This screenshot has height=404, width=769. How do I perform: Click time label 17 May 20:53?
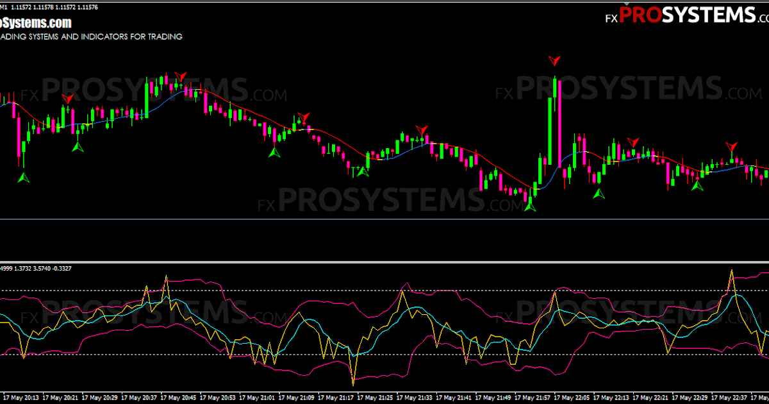coord(219,398)
